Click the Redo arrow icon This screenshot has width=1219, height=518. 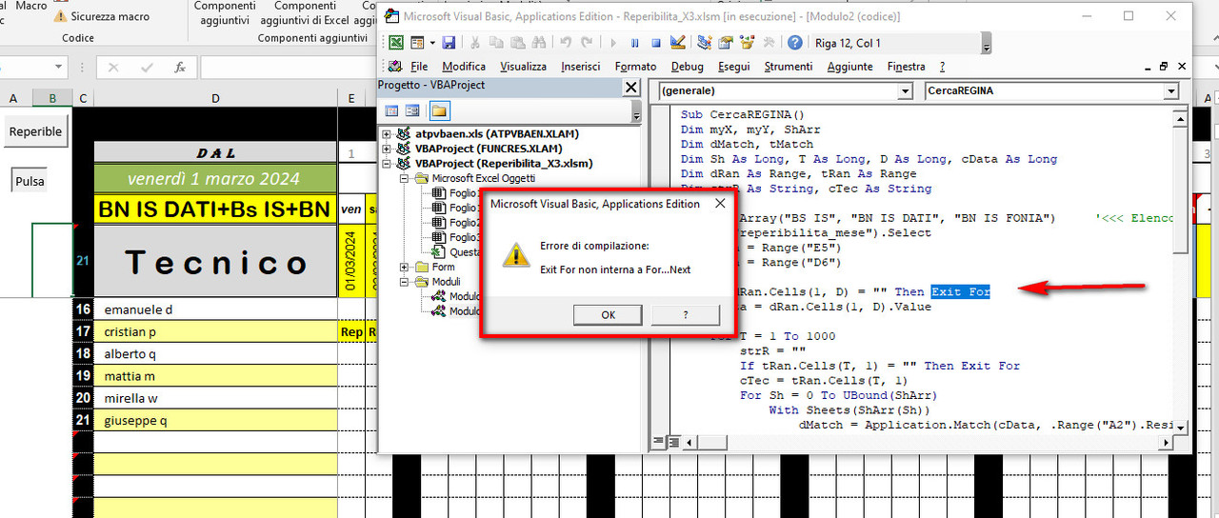pos(586,43)
